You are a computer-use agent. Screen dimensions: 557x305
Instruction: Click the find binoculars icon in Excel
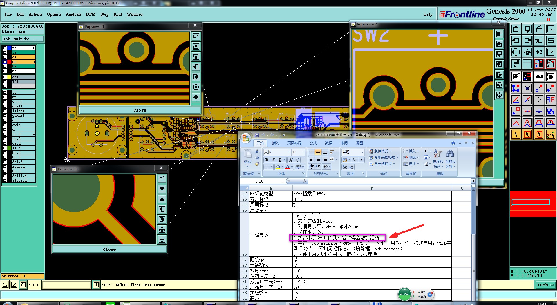(x=450, y=154)
